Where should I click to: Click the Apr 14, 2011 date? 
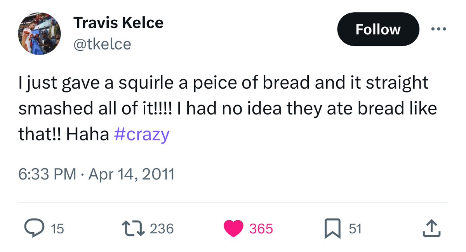[x=131, y=174]
